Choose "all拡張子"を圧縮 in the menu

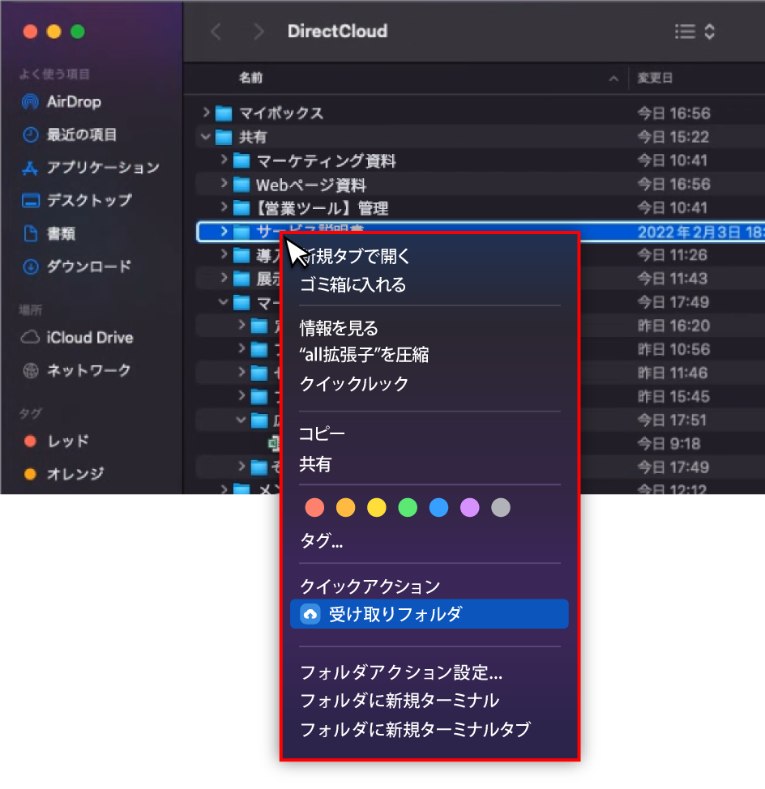click(364, 356)
